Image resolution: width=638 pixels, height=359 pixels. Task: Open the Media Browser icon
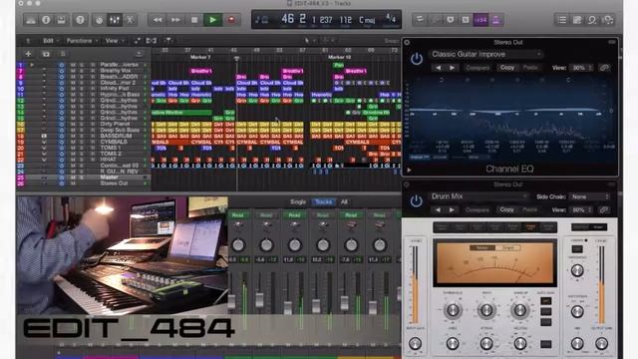pyautogui.click(x=608, y=20)
